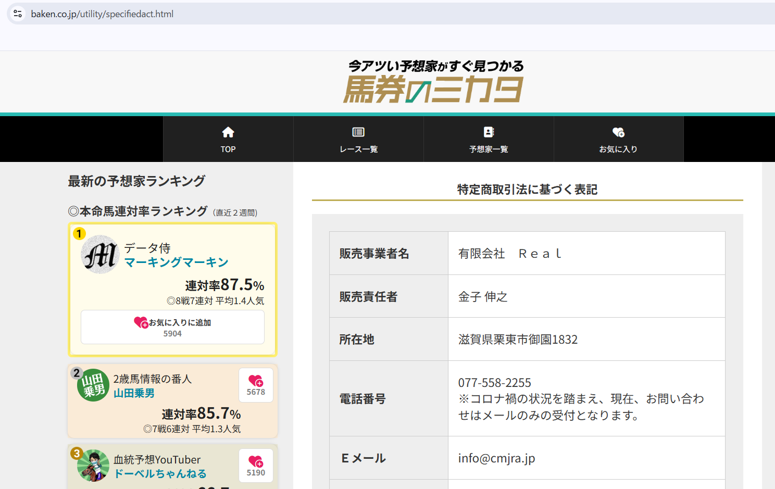
Task: Favorite 山田乗男 with heart button 5678
Action: (x=256, y=385)
